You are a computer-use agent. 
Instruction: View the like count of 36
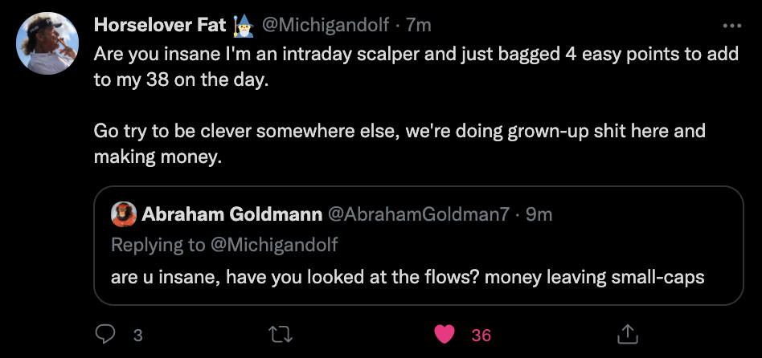click(481, 336)
